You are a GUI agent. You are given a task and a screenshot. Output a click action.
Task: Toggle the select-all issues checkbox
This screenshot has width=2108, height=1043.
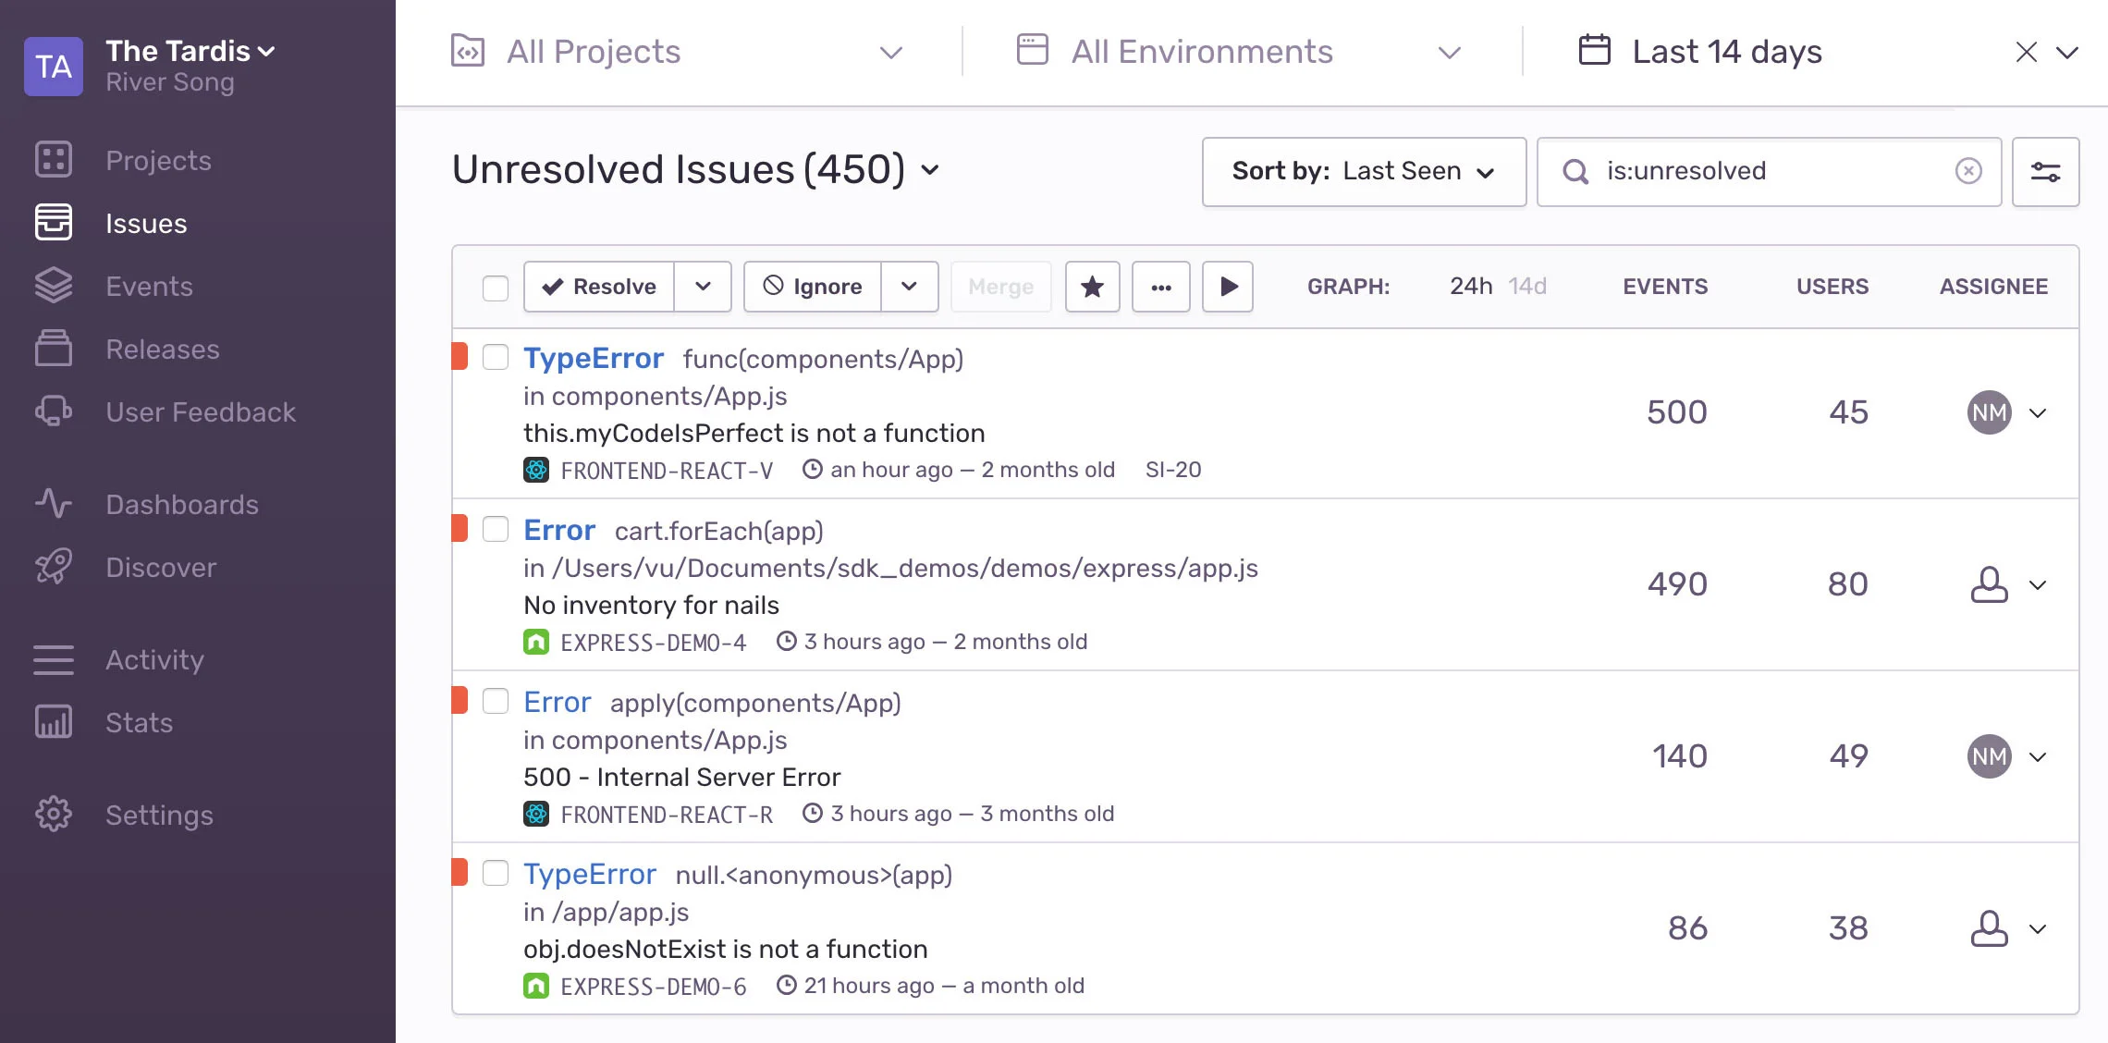[496, 287]
